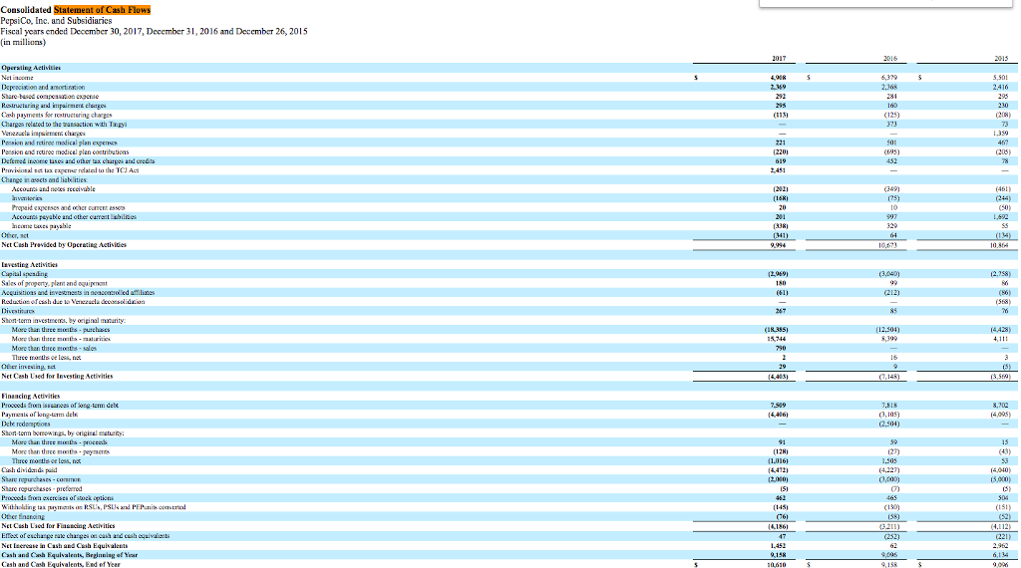
Task: Click 'Pension and retiree medical plan contributions' label
Action: coord(65,151)
